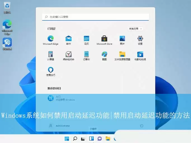
Task: Click the Windows Start button on taskbar
Action: click(x=67, y=139)
